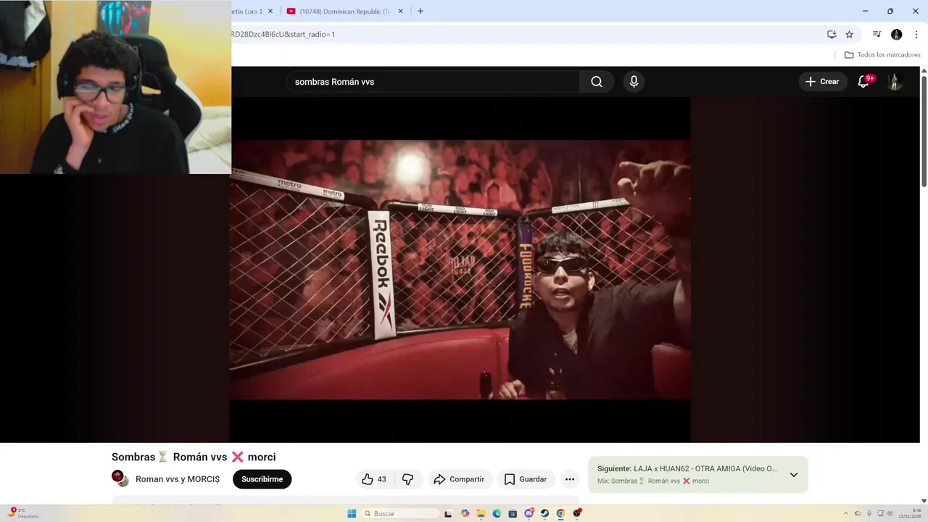This screenshot has width=928, height=522.
Task: Click the Mix: Sombras Román vvs text
Action: click(x=653, y=481)
